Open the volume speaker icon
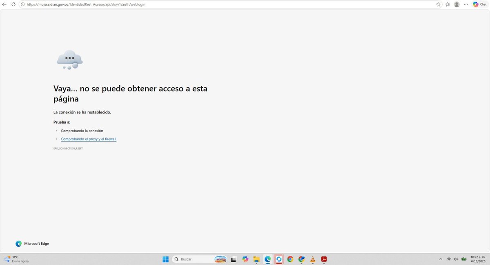 456,259
